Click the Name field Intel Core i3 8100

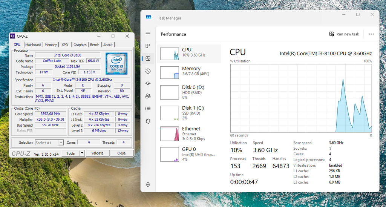coord(68,55)
